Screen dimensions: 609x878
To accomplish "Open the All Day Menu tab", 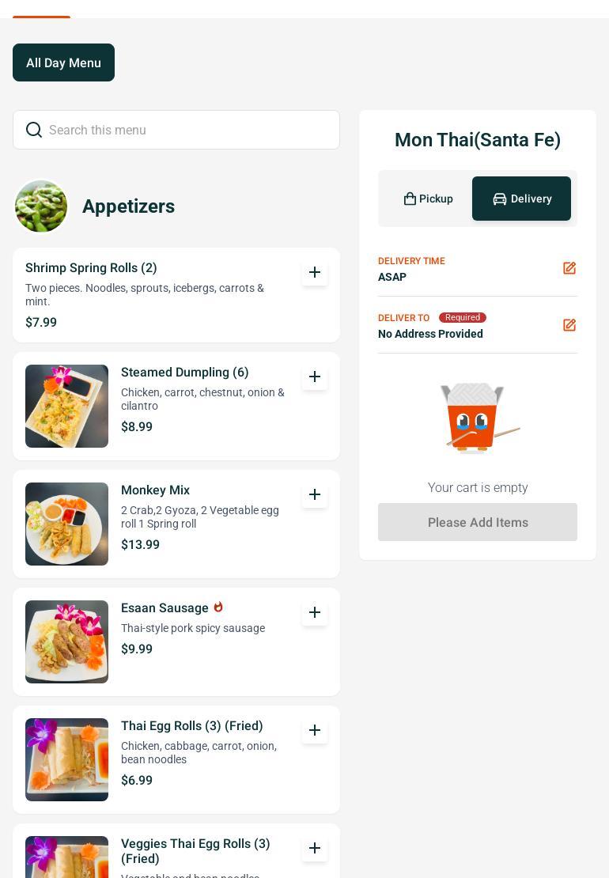I will (x=64, y=62).
